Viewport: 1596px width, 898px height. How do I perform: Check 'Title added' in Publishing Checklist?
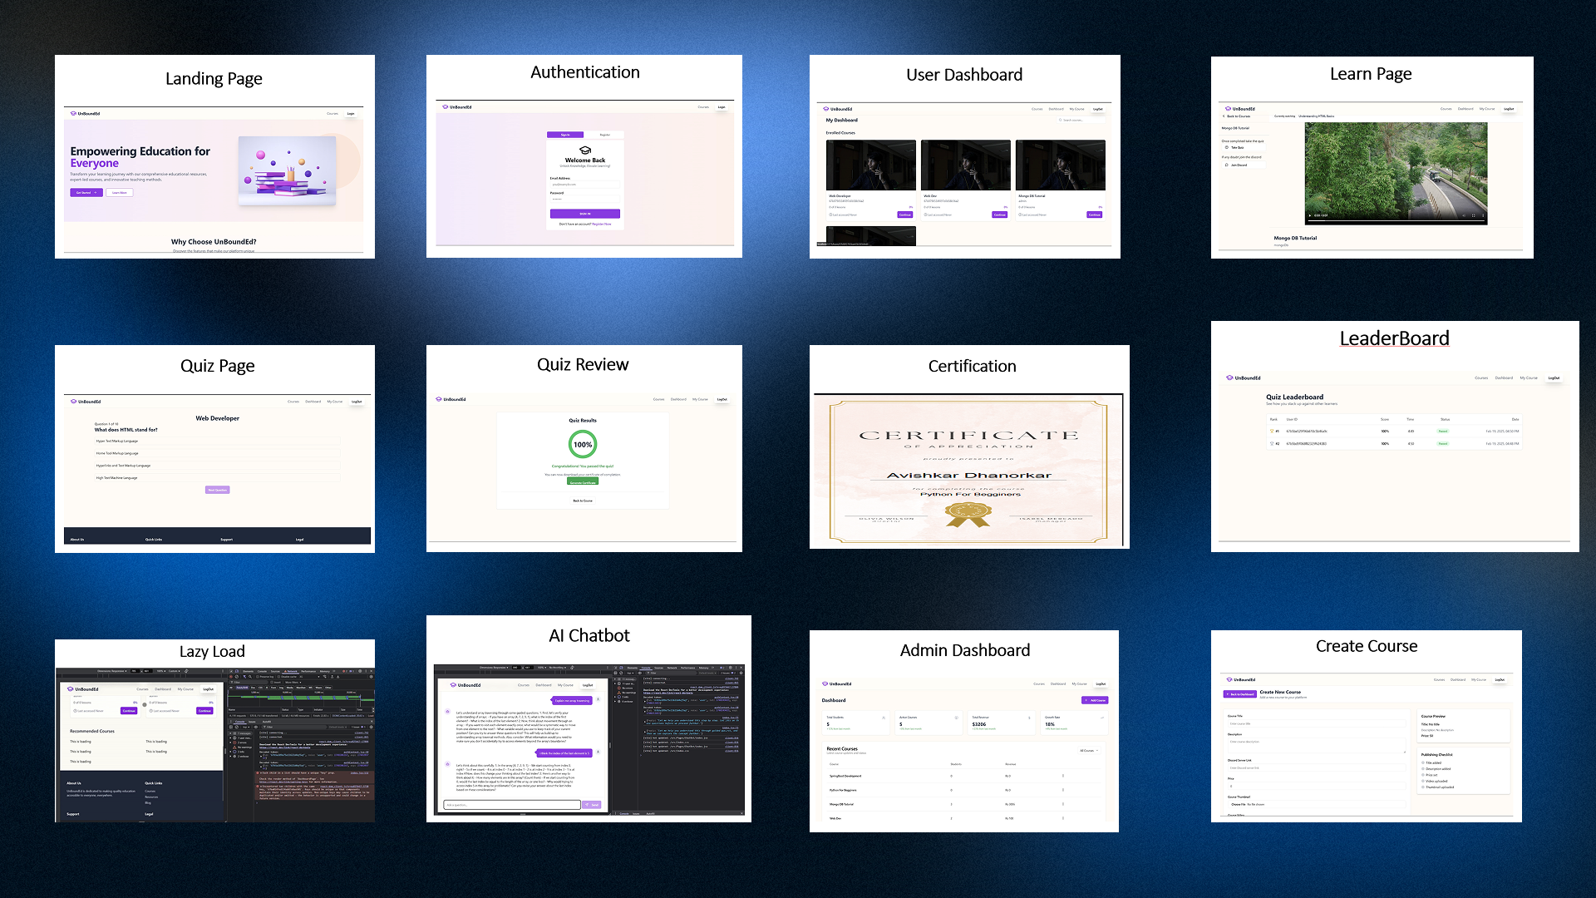[1423, 762]
